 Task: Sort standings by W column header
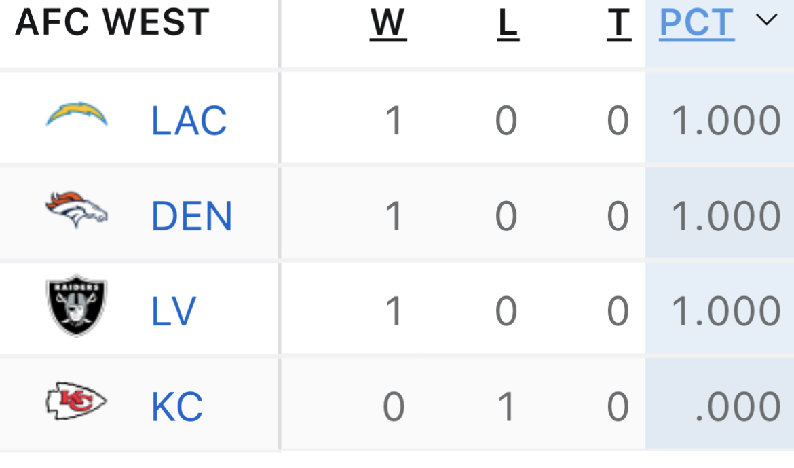(x=388, y=23)
